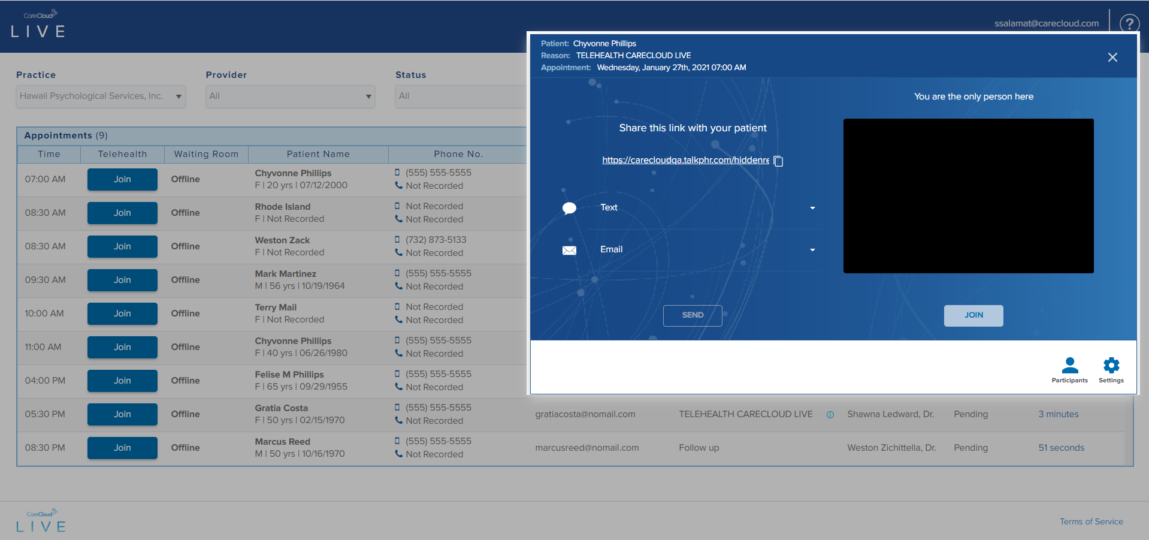Click info icon beside TELEHEALTH CARECLOUD LIVE
This screenshot has height=540, width=1149.
[x=830, y=415]
